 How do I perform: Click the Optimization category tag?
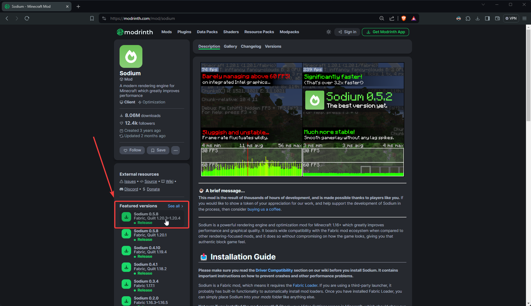tap(152, 102)
